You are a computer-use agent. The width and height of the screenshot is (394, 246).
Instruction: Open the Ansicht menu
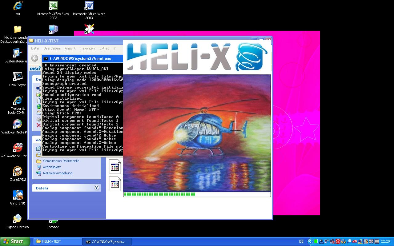pyautogui.click(x=70, y=48)
